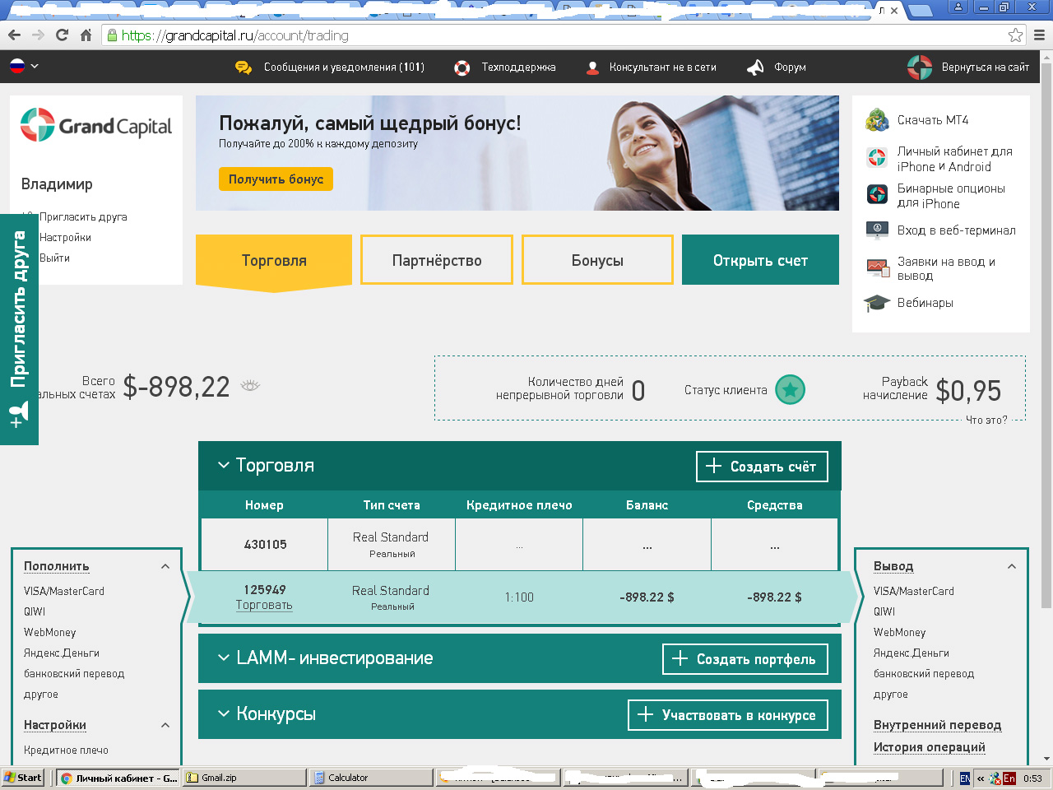Click the web terminal monitor icon
Viewport: 1053px width, 790px height.
(x=877, y=230)
